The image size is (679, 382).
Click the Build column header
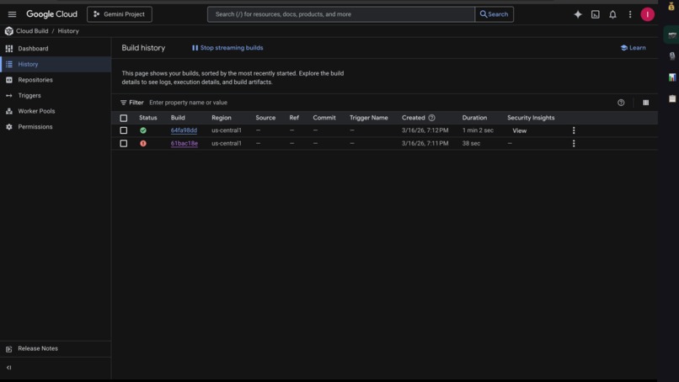tap(178, 118)
